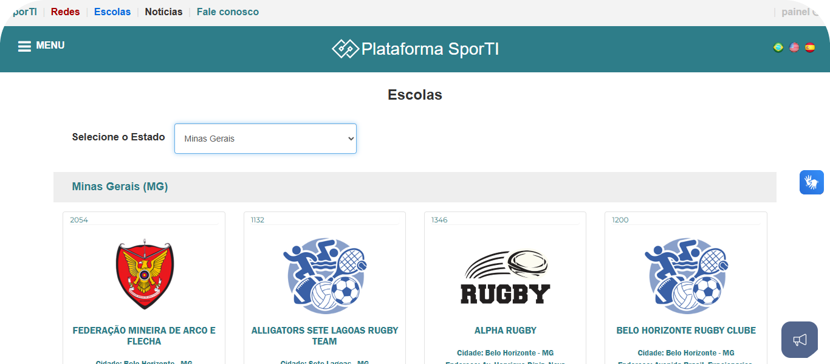Click the ALPHA RUGBY school title
Viewport: 830px width, 364px height.
pos(506,331)
